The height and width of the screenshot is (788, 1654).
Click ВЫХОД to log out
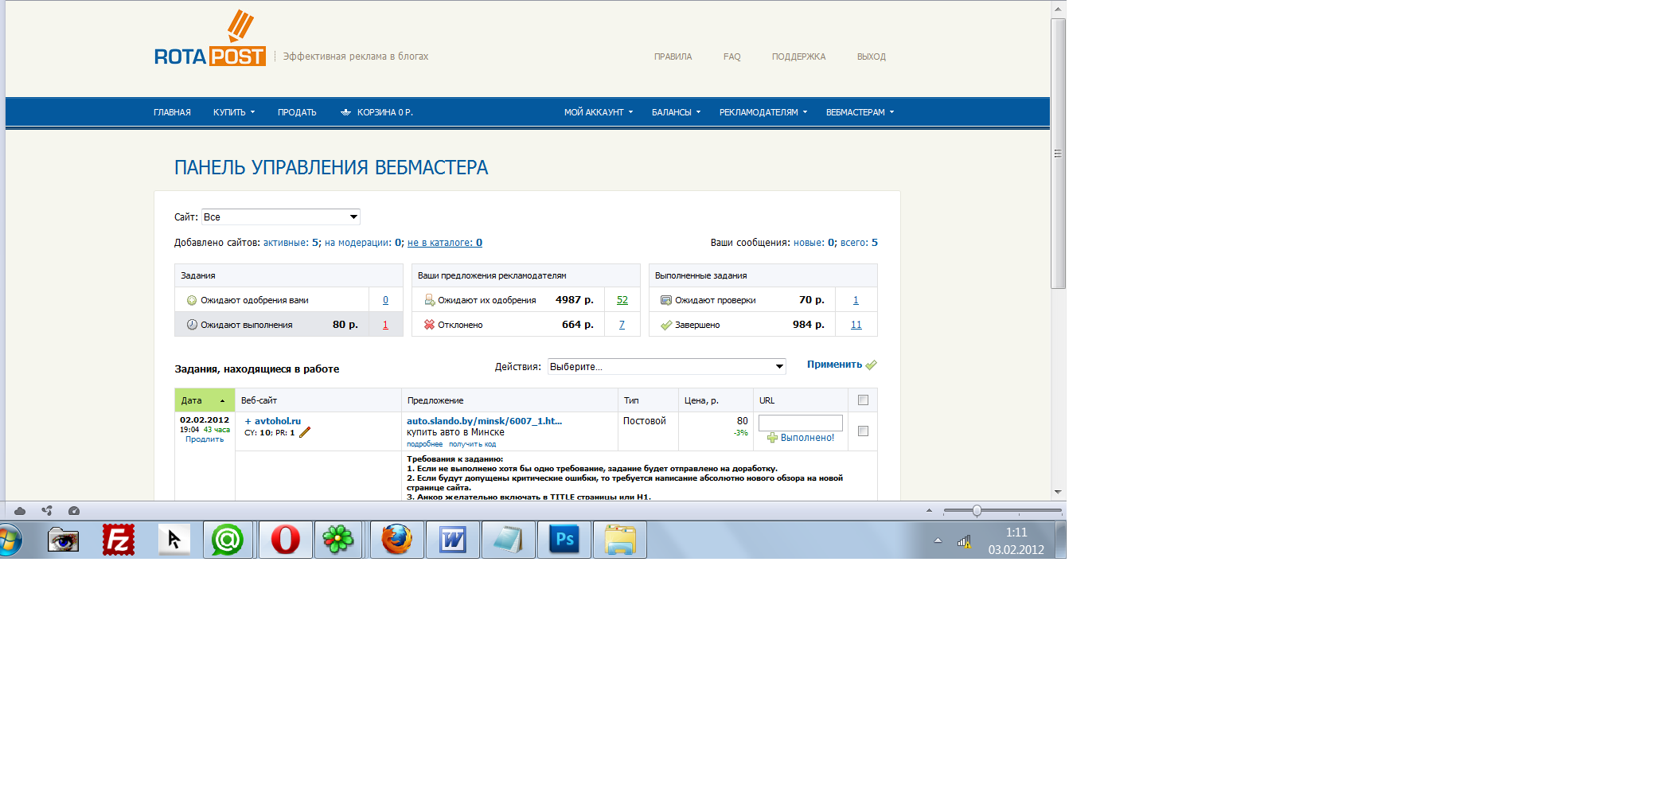point(871,57)
